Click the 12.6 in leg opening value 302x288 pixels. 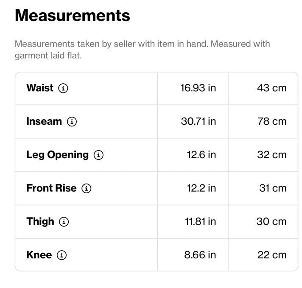[x=201, y=155]
